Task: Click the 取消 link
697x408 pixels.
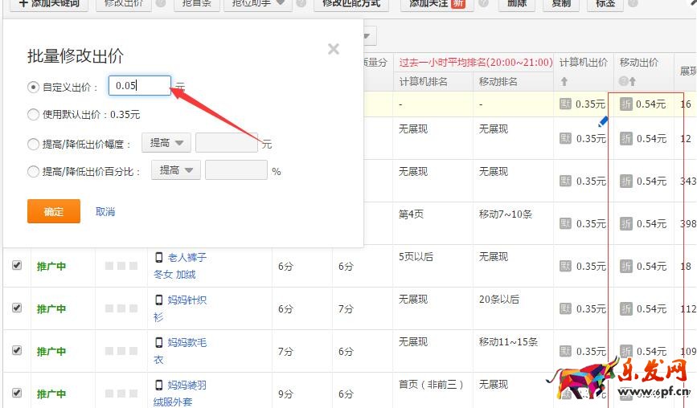Action: (x=105, y=211)
